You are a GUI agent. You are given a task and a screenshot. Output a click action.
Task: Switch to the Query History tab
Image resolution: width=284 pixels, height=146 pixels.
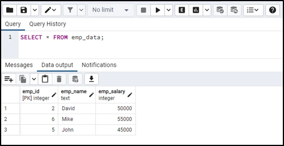coord(47,24)
